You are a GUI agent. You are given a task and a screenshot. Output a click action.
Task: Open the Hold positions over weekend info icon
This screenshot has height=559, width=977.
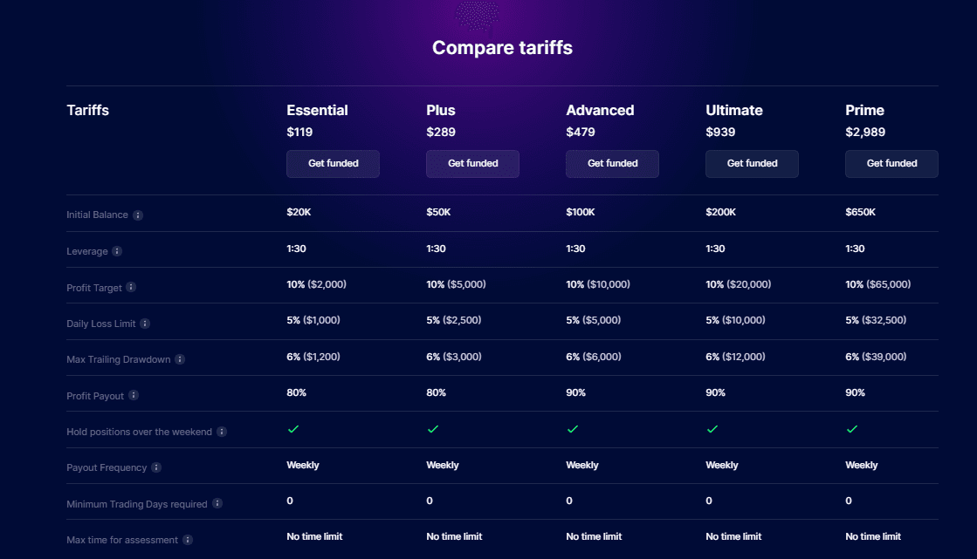224,431
